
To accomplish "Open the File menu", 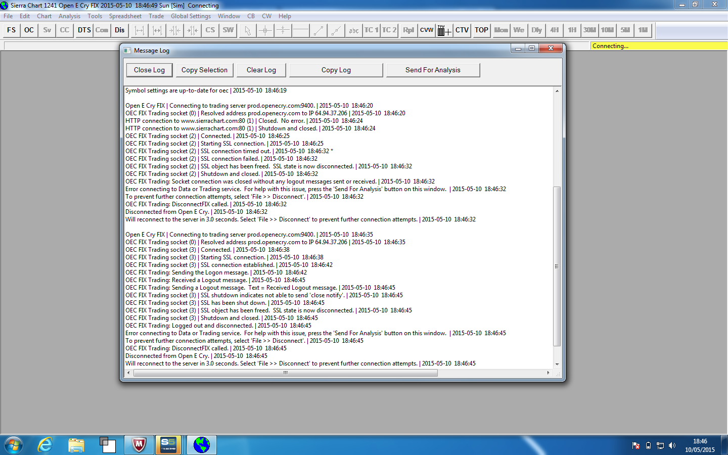I will pyautogui.click(x=8, y=16).
